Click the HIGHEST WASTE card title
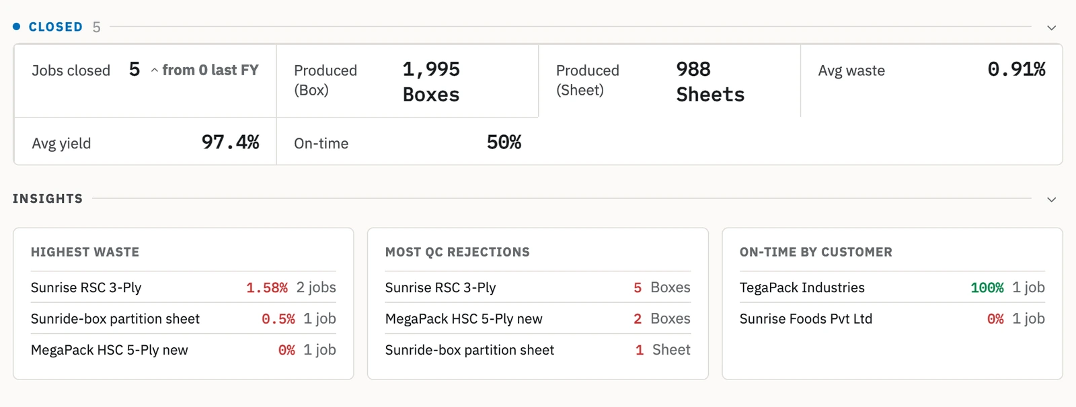 click(85, 252)
